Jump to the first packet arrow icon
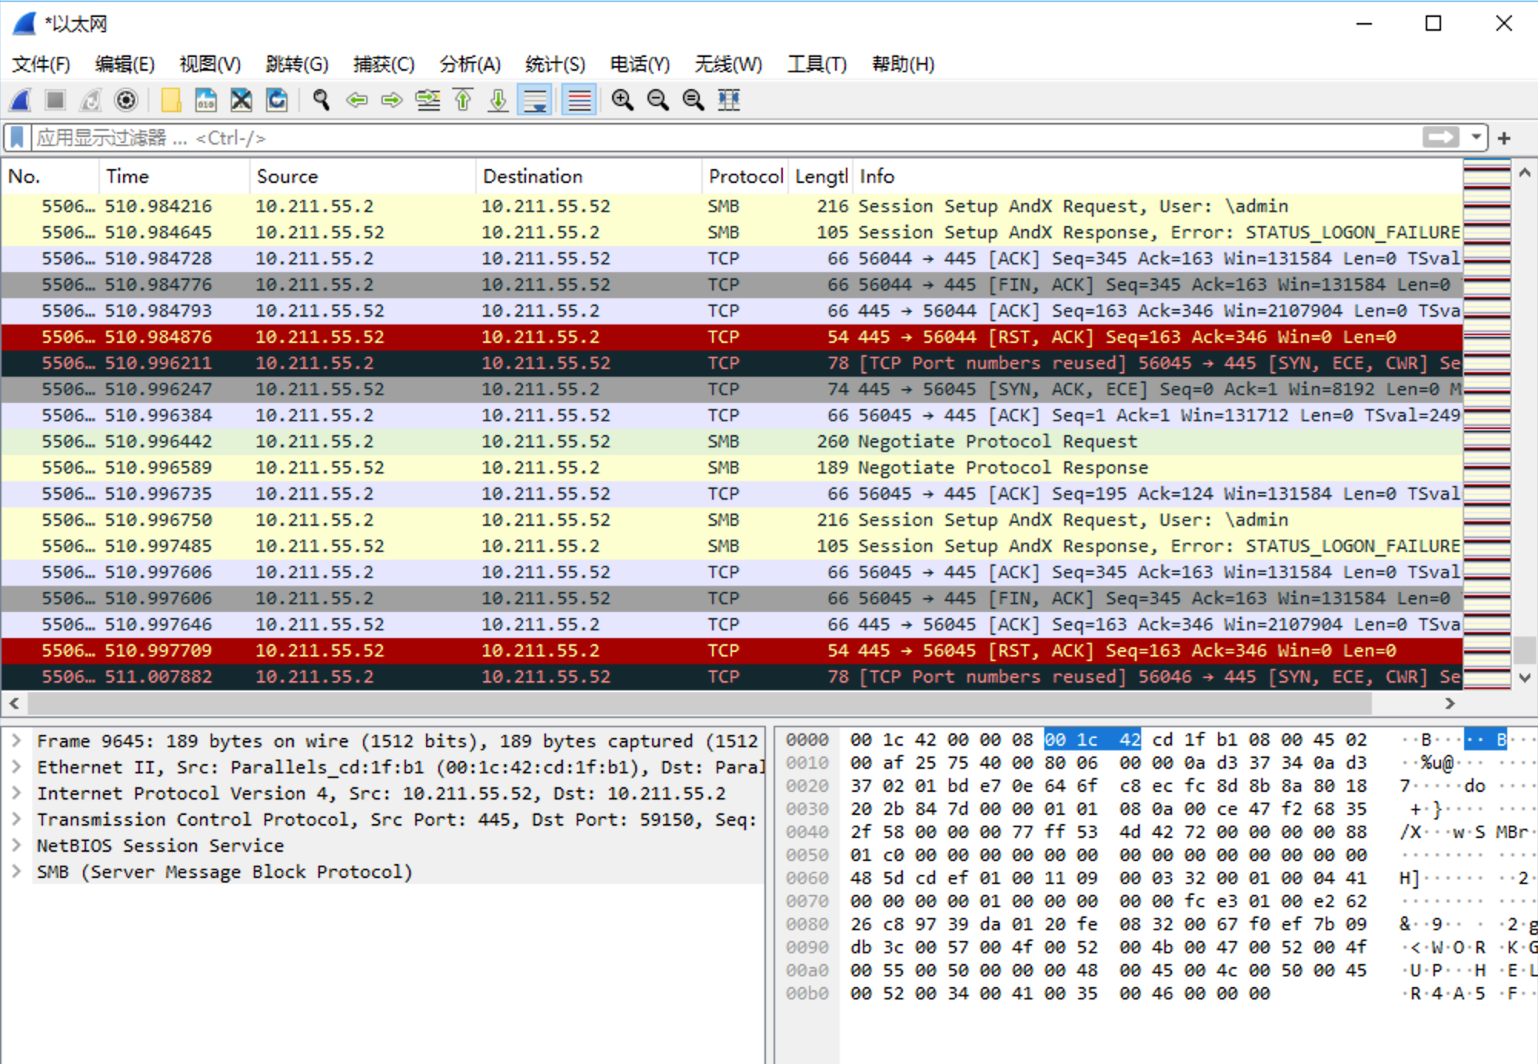Image resolution: width=1538 pixels, height=1064 pixels. coord(463,101)
